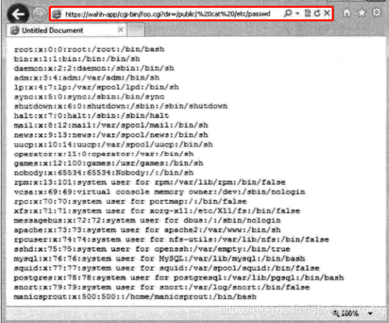Click the postgres:x:78:78 line
Screen dimensions: 389x323
pyautogui.click(x=178, y=277)
